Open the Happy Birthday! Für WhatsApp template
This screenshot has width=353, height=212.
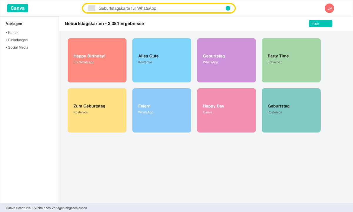pyautogui.click(x=97, y=60)
